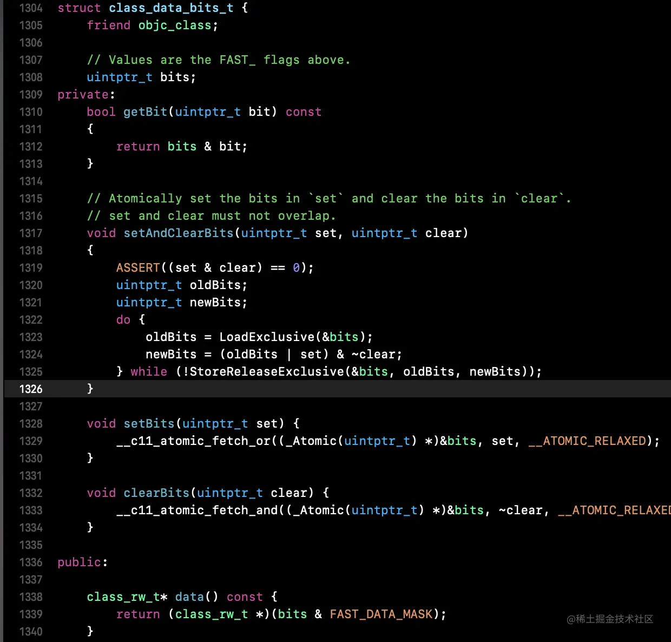Click the 'public:' access specifier

(x=83, y=562)
